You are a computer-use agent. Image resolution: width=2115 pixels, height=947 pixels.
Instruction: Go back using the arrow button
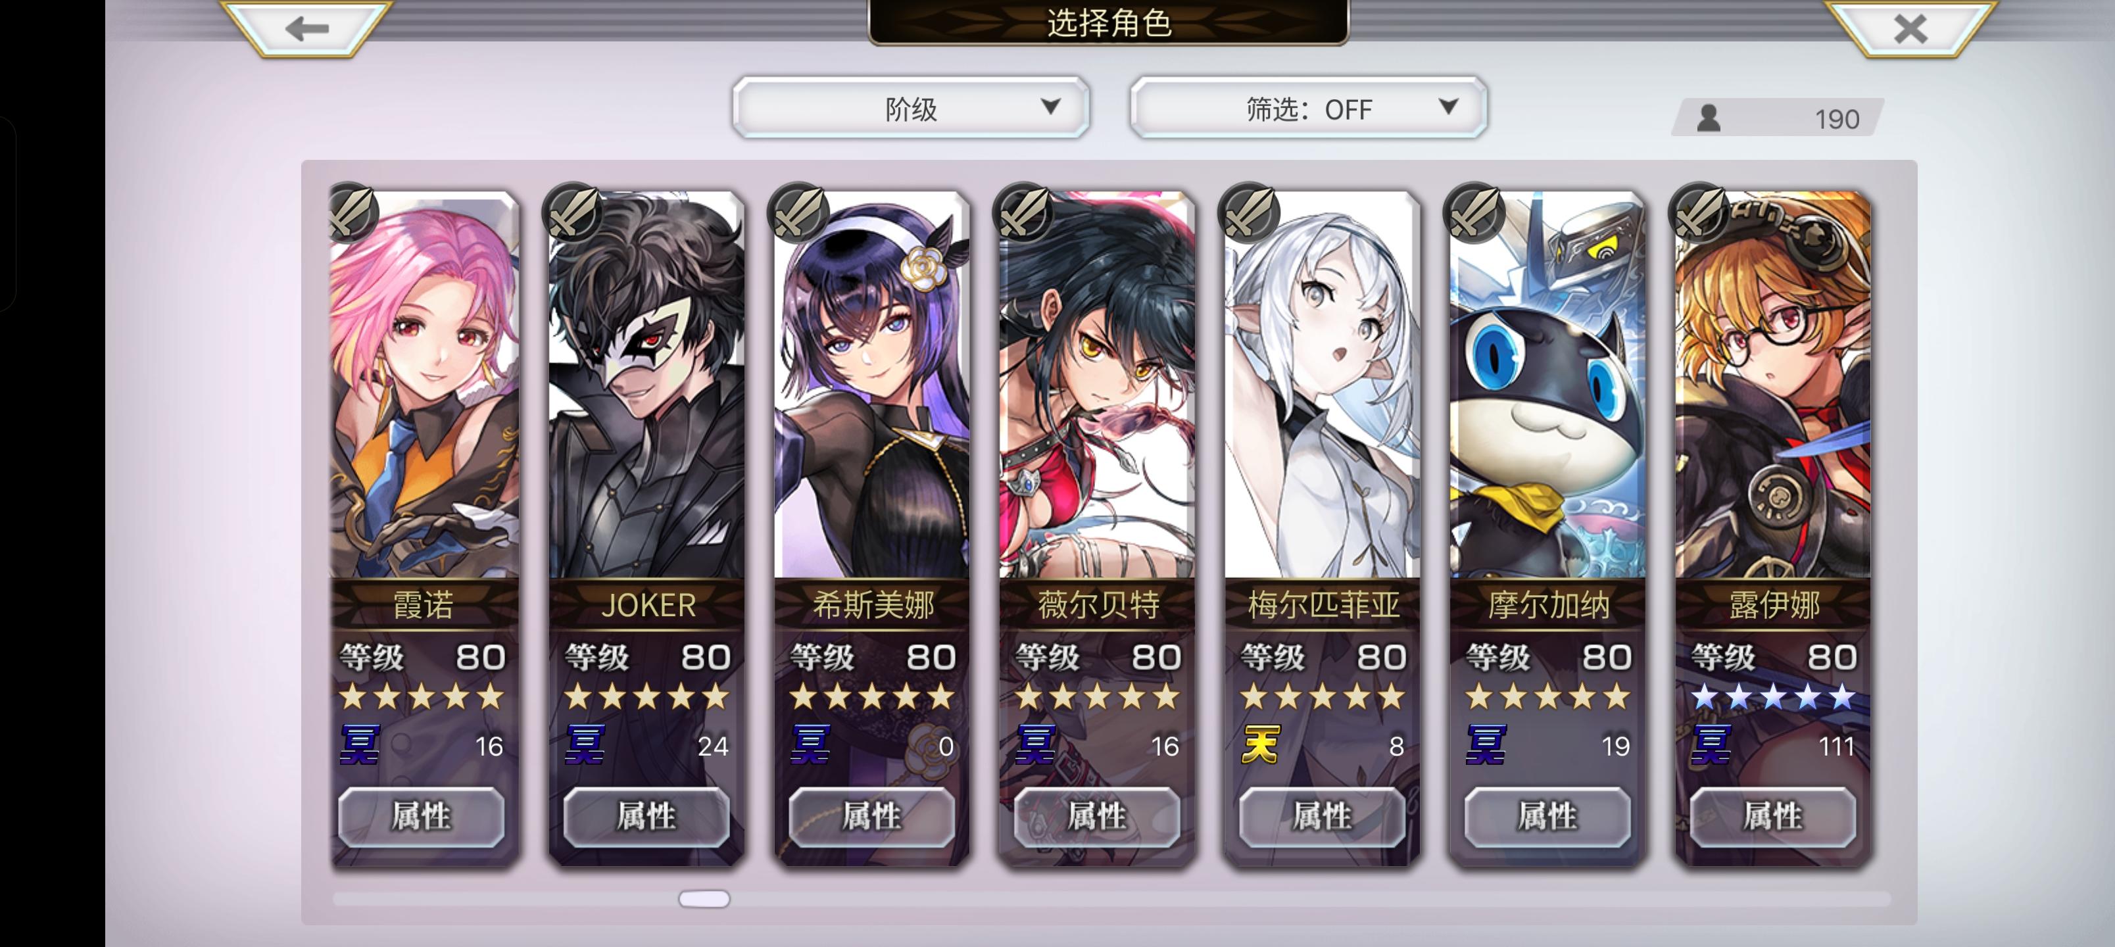click(307, 28)
